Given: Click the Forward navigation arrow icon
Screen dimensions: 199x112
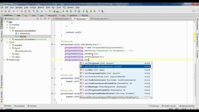Looking at the screenshot, I should [45, 11].
